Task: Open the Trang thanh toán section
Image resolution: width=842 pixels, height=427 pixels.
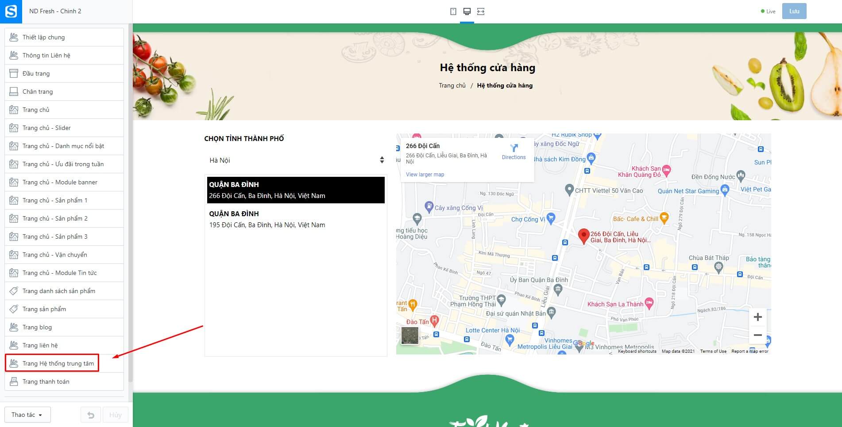Action: point(64,381)
